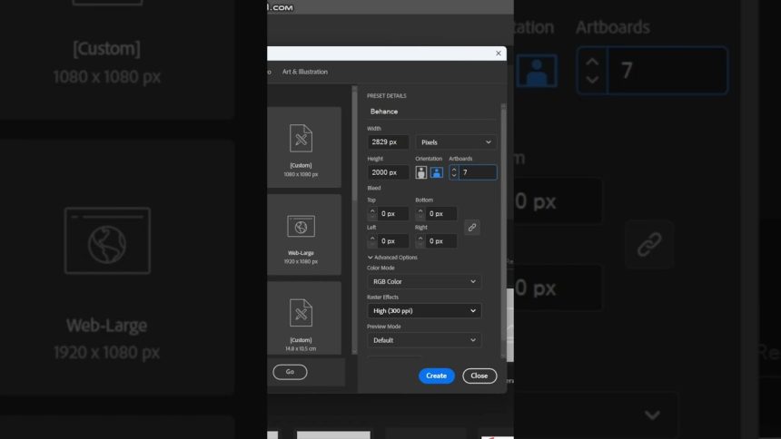Click the PRESET DETAILS heading text
This screenshot has height=439, width=781.
click(x=387, y=95)
